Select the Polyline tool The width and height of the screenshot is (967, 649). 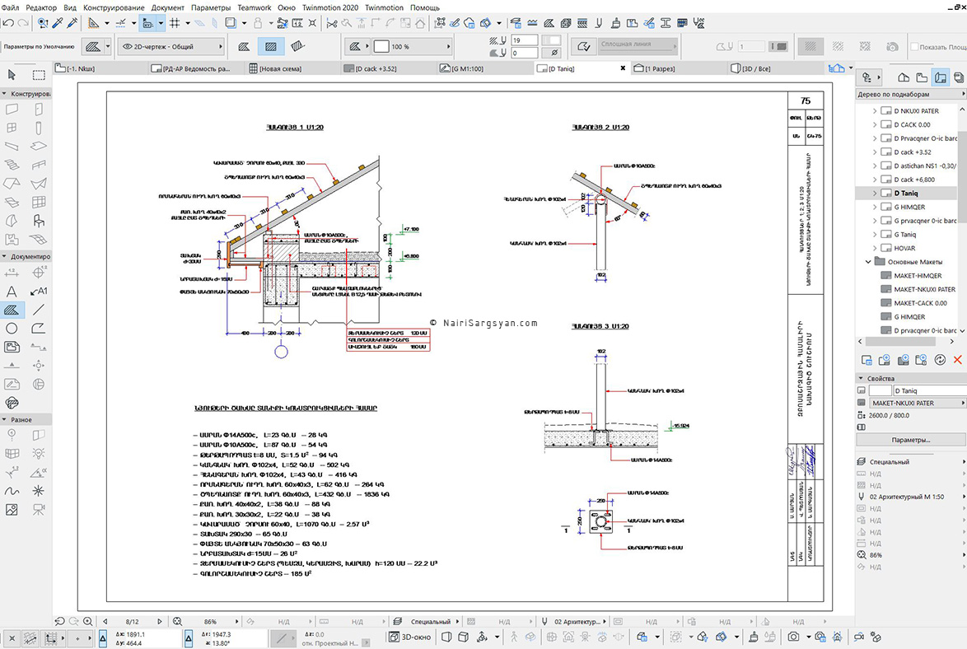39,328
